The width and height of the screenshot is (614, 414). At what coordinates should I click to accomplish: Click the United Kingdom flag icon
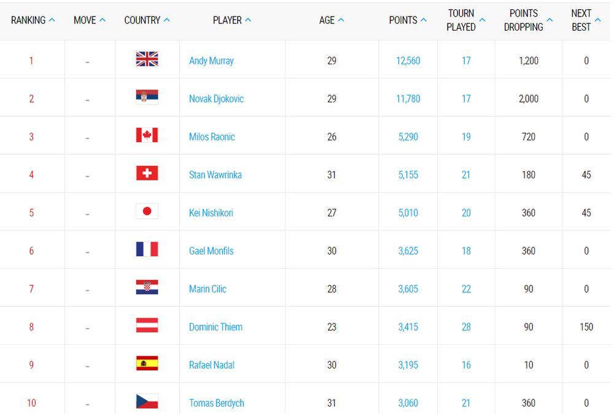pos(147,59)
